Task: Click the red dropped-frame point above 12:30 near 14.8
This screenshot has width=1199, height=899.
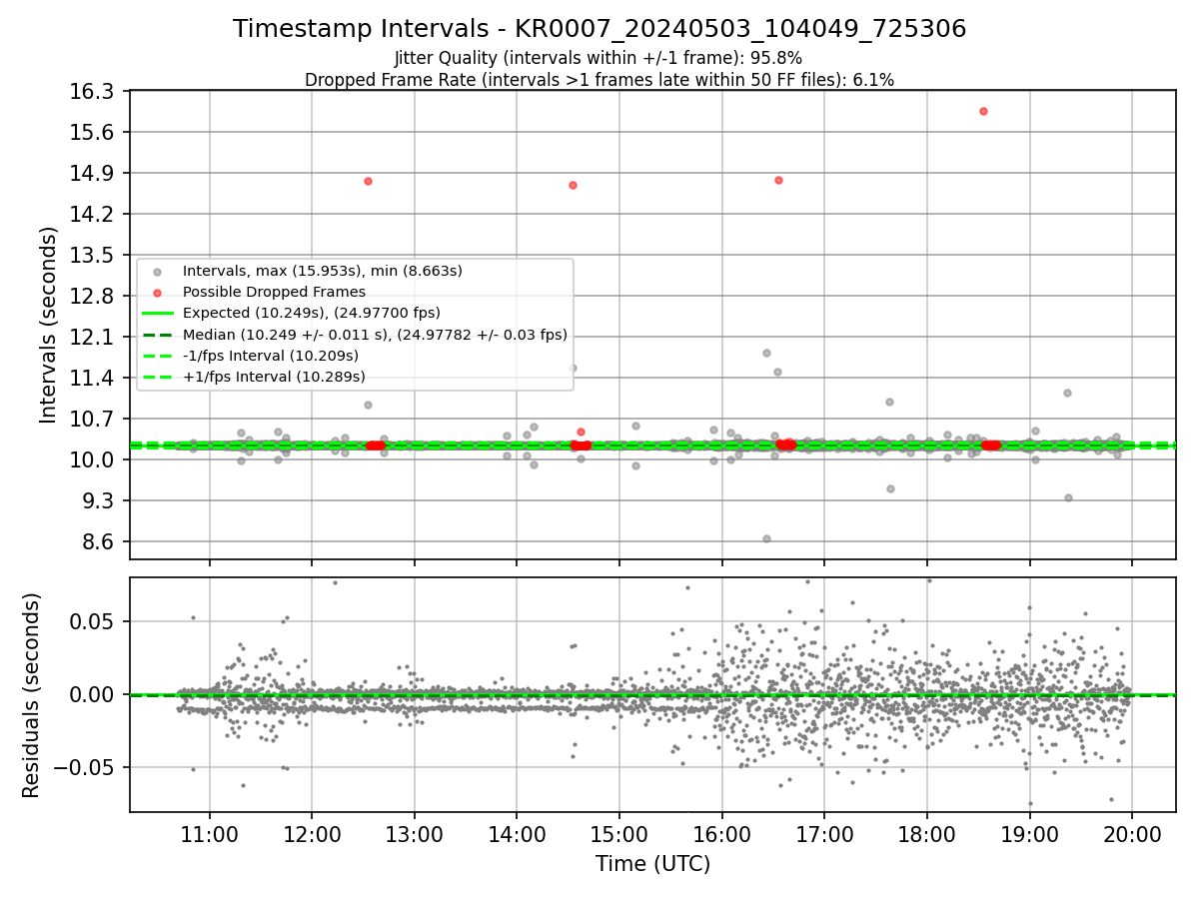Action: click(x=368, y=181)
